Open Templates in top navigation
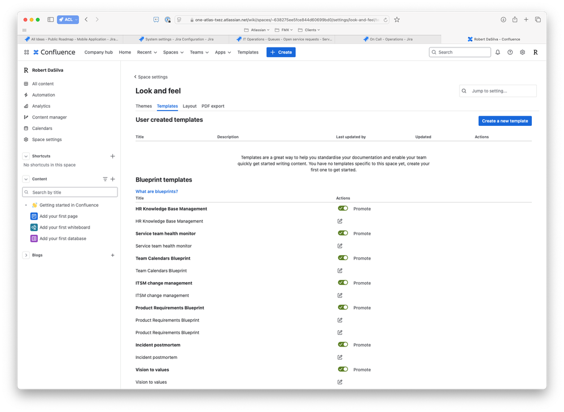Image resolution: width=564 pixels, height=412 pixels. [x=248, y=52]
